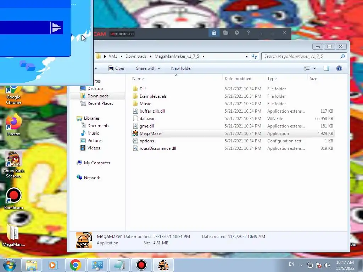Expand arrow after Downloads in breadcrumb
The height and width of the screenshot is (272, 363).
pos(150,56)
